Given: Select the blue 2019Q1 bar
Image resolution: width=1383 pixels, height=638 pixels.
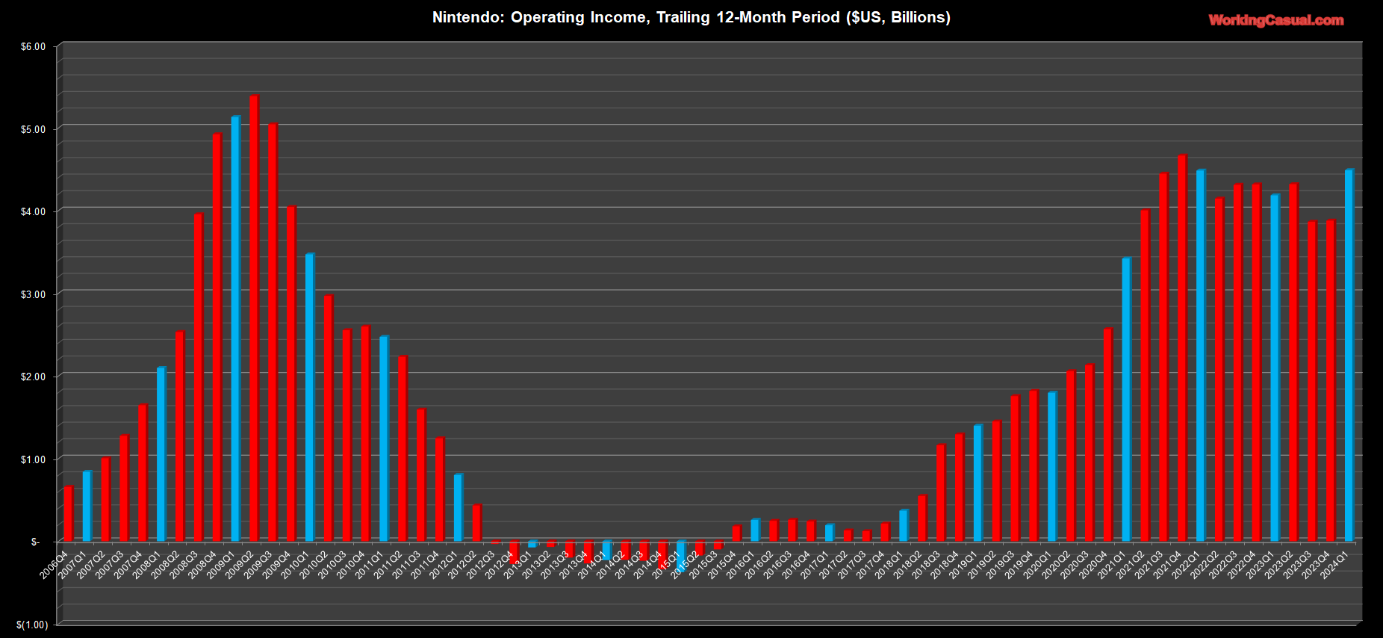Looking at the screenshot, I should pos(978,483).
